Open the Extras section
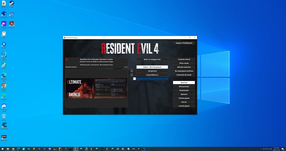The height and width of the screenshot is (151, 286). 184,102
